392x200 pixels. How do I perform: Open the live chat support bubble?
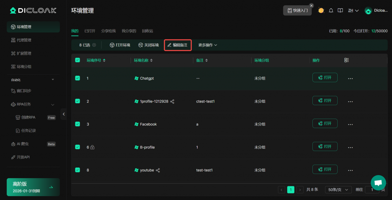pyautogui.click(x=378, y=183)
